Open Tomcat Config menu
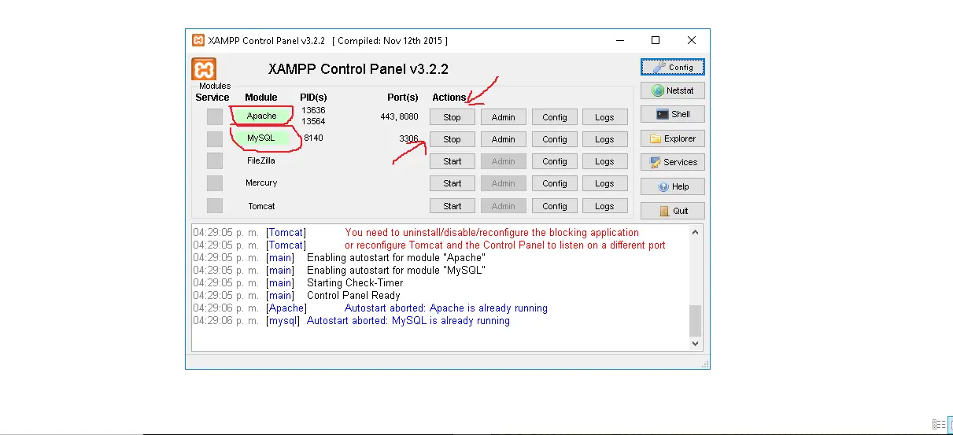 tap(555, 206)
